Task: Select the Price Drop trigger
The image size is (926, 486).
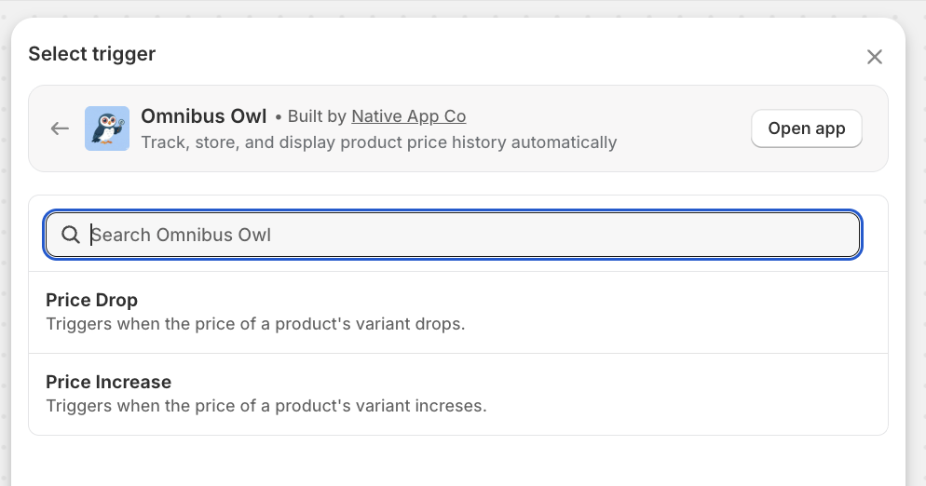Action: pyautogui.click(x=91, y=300)
